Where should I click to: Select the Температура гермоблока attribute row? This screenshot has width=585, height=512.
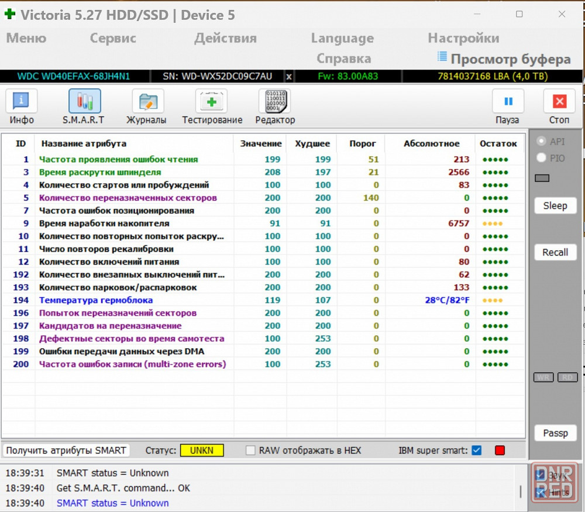[x=96, y=300]
